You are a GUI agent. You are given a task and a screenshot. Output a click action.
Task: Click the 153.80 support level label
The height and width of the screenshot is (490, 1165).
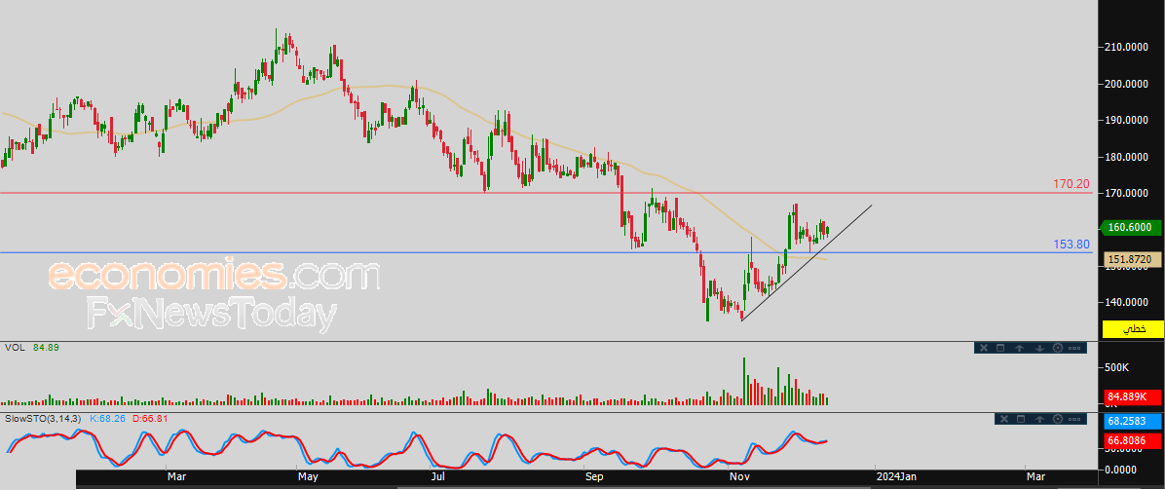pos(1071,244)
